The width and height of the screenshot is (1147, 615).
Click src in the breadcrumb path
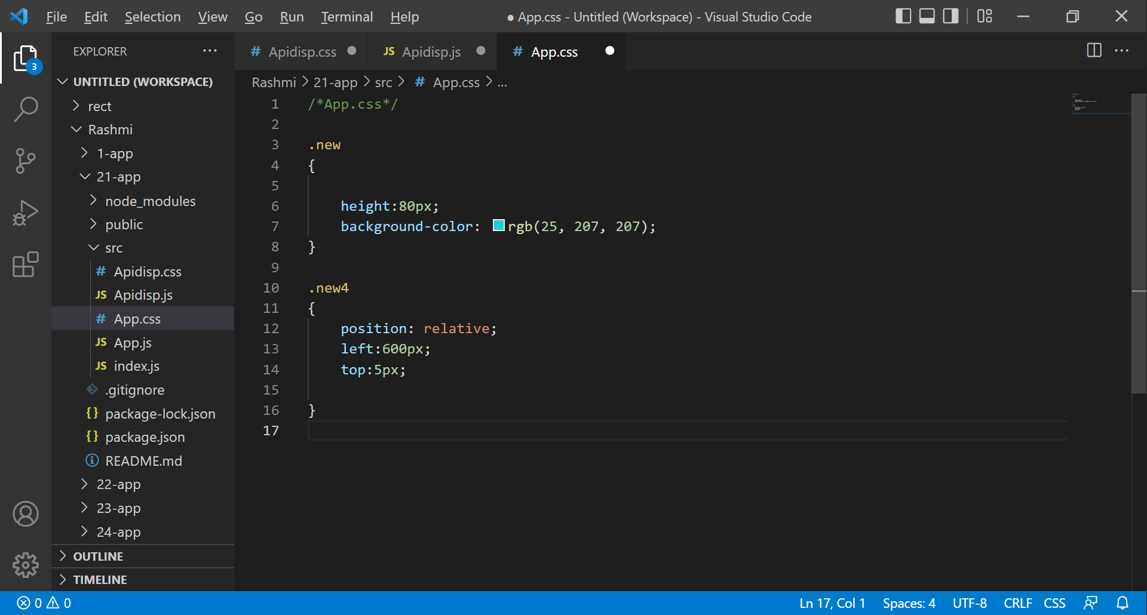click(384, 82)
